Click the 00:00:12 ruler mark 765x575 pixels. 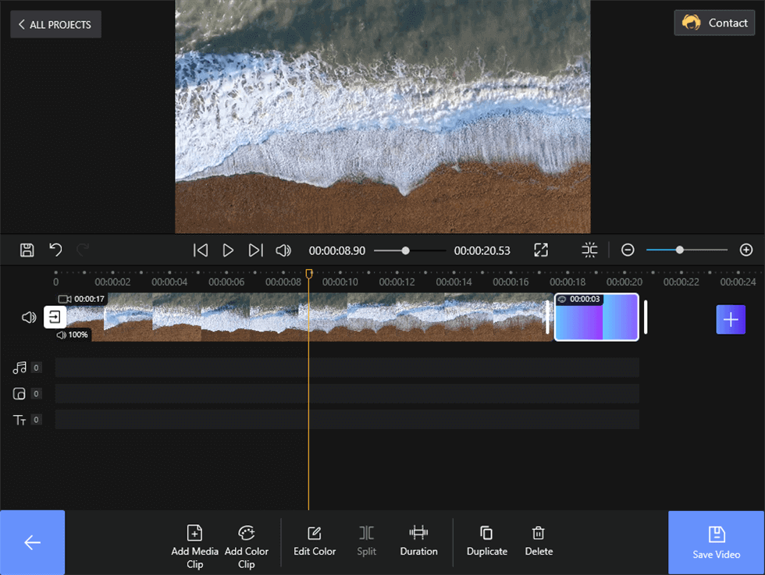pyautogui.click(x=397, y=282)
